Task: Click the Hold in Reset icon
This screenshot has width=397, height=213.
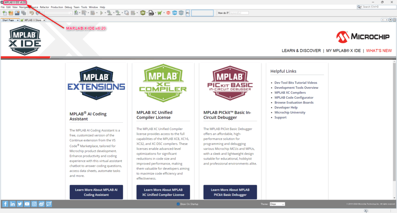Action: click(x=126, y=13)
